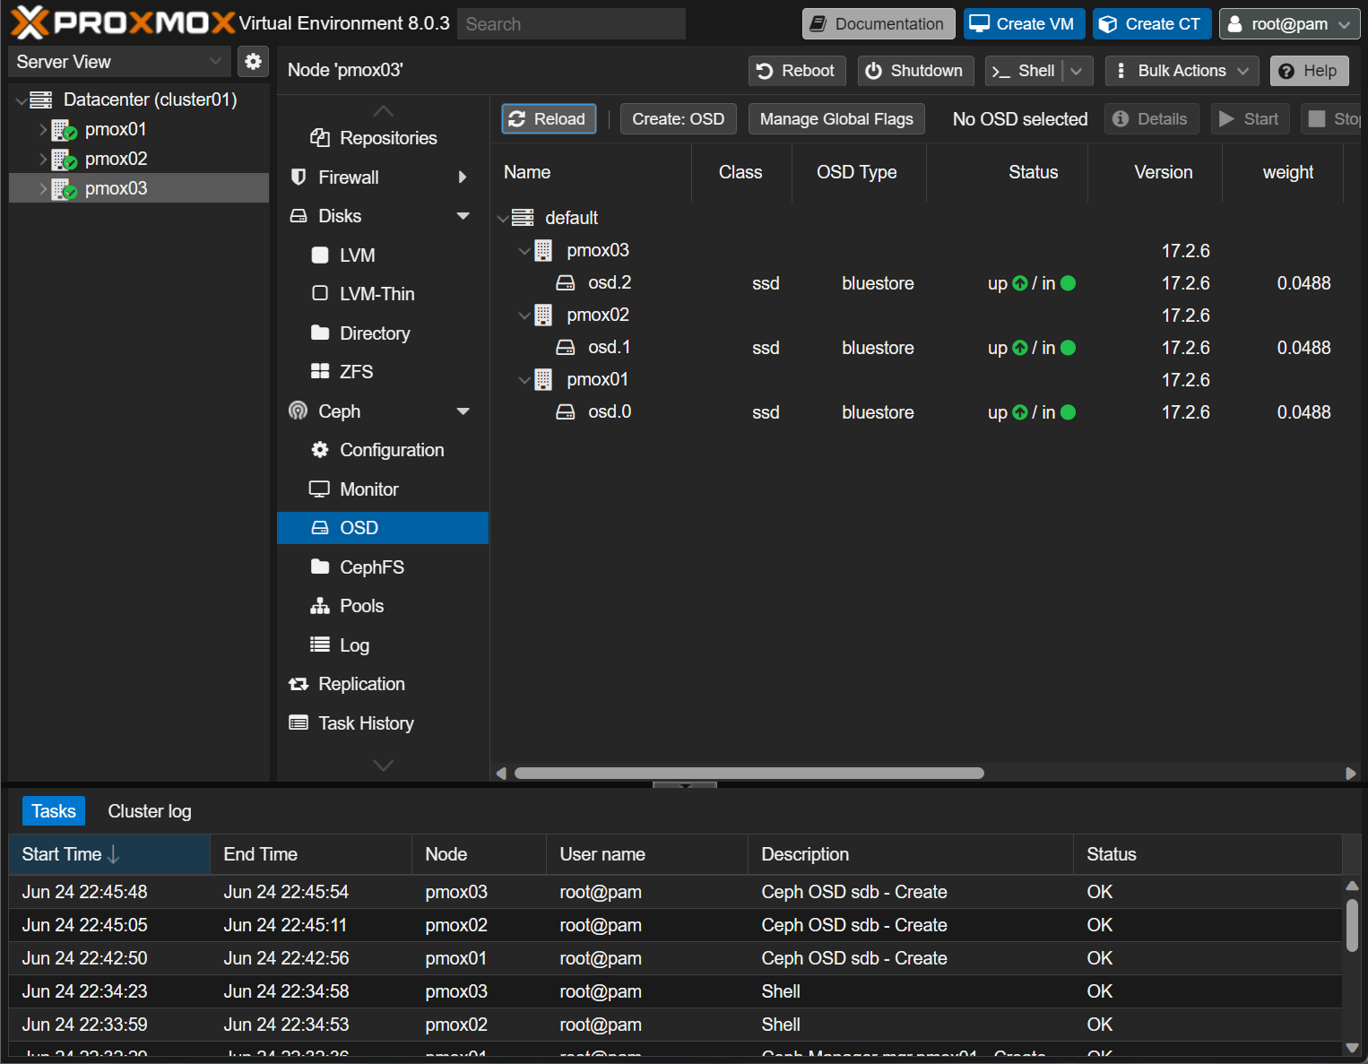Screen dimensions: 1368x1064
Task: Click Manage Global Flags button
Action: tap(836, 119)
